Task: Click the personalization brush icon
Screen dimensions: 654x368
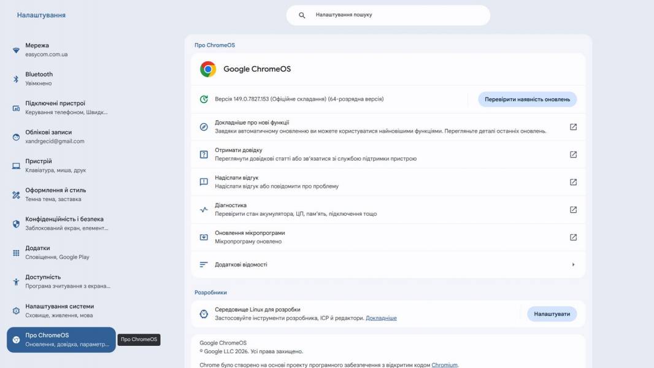Action: point(16,194)
